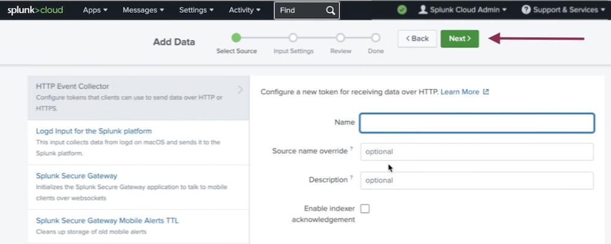
Task: Click the help tooltip for Source name override
Action: (352, 149)
